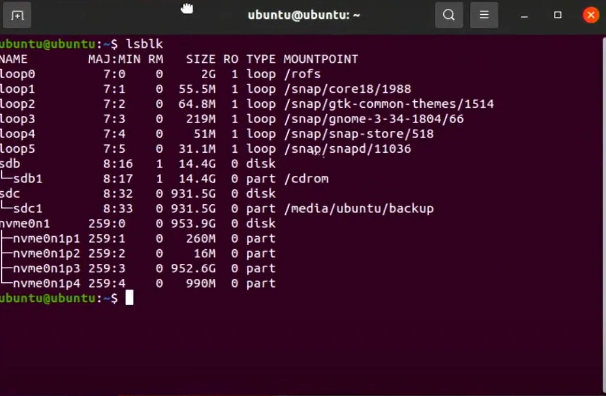Click the /snap/gtk-common-themes/1514 path

point(389,104)
